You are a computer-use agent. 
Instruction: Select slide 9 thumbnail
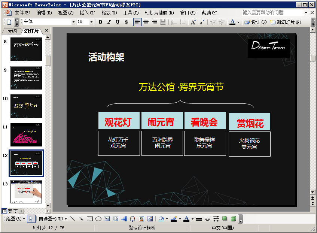coord(26,78)
